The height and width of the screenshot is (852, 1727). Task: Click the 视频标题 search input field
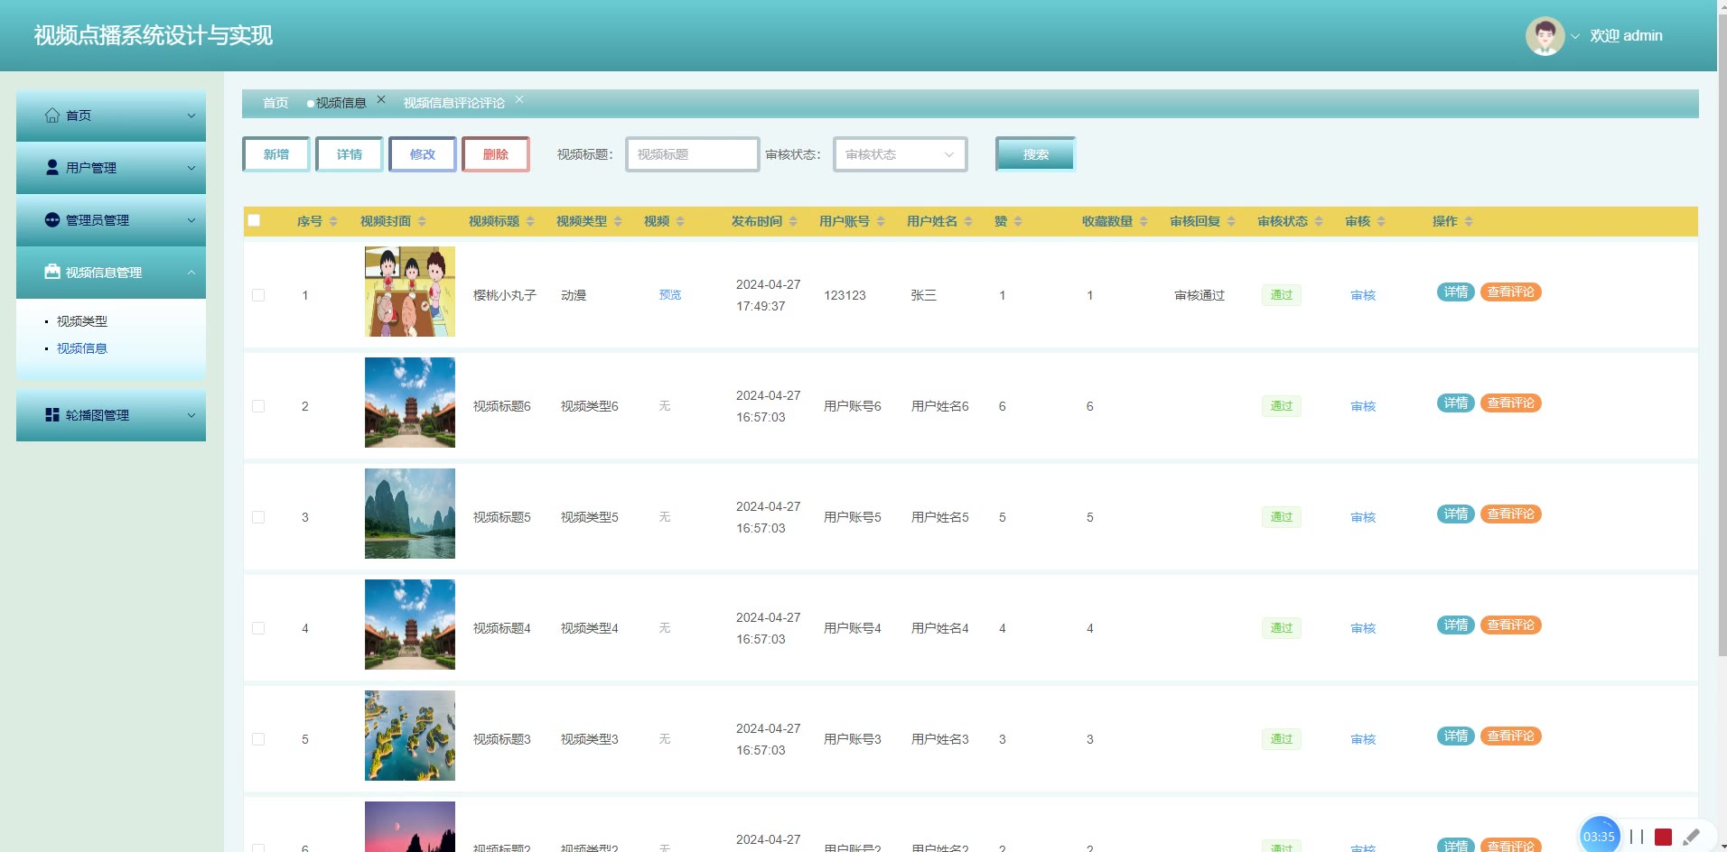pyautogui.click(x=693, y=154)
